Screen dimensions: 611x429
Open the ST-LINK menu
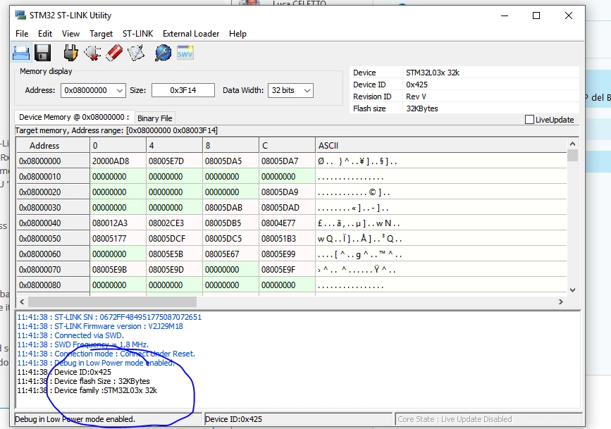(137, 34)
